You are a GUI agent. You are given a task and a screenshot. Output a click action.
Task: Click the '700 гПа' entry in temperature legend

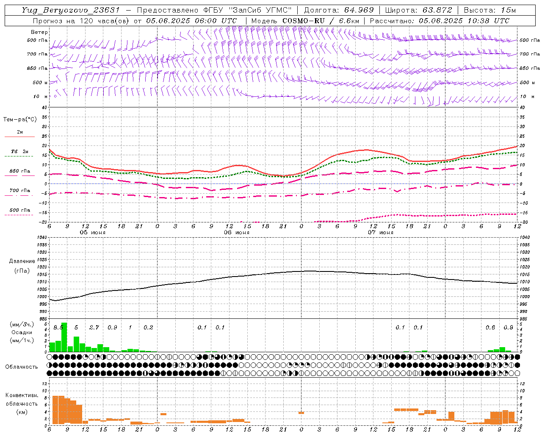coord(20,190)
